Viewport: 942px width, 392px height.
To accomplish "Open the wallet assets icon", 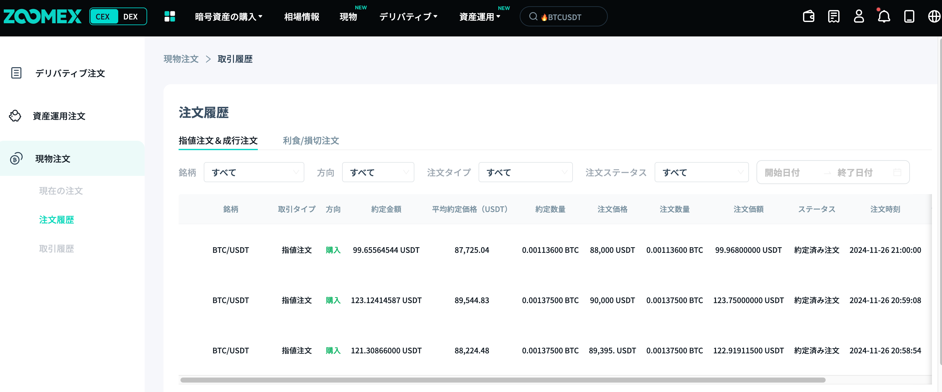I will (808, 16).
